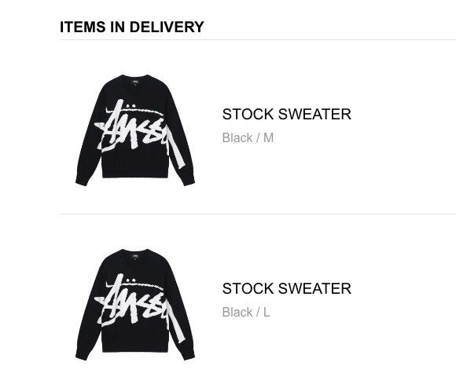Click the first STOCK SWEATER title
This screenshot has height=377, width=456.
[x=287, y=114]
